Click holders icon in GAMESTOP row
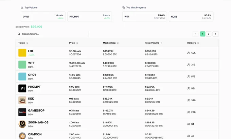 [189, 112]
